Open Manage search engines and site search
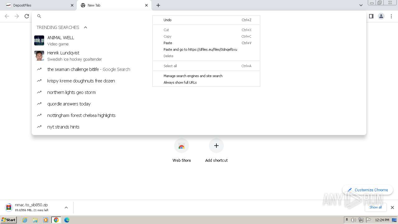Image resolution: width=398 pixels, height=224 pixels. [206, 76]
